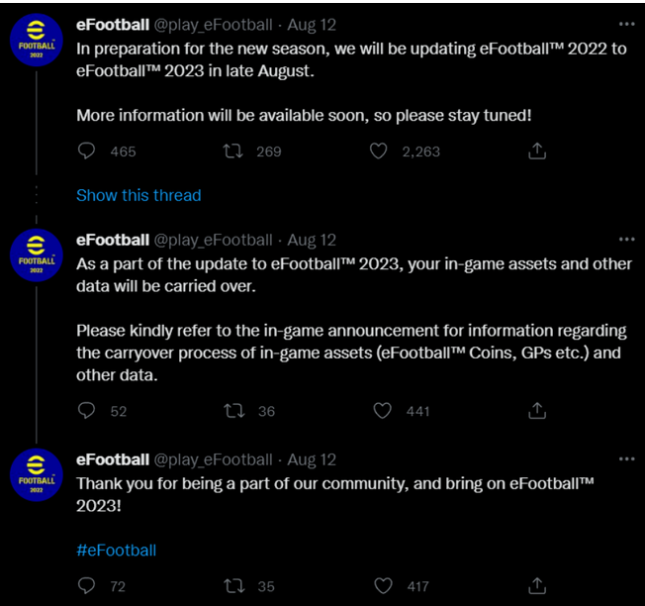Open eFootball profile avatar on first tweet
This screenshot has width=645, height=606.
[x=37, y=41]
